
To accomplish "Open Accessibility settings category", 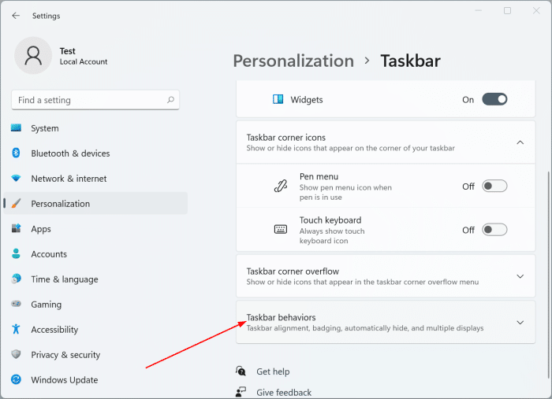I will click(95, 330).
